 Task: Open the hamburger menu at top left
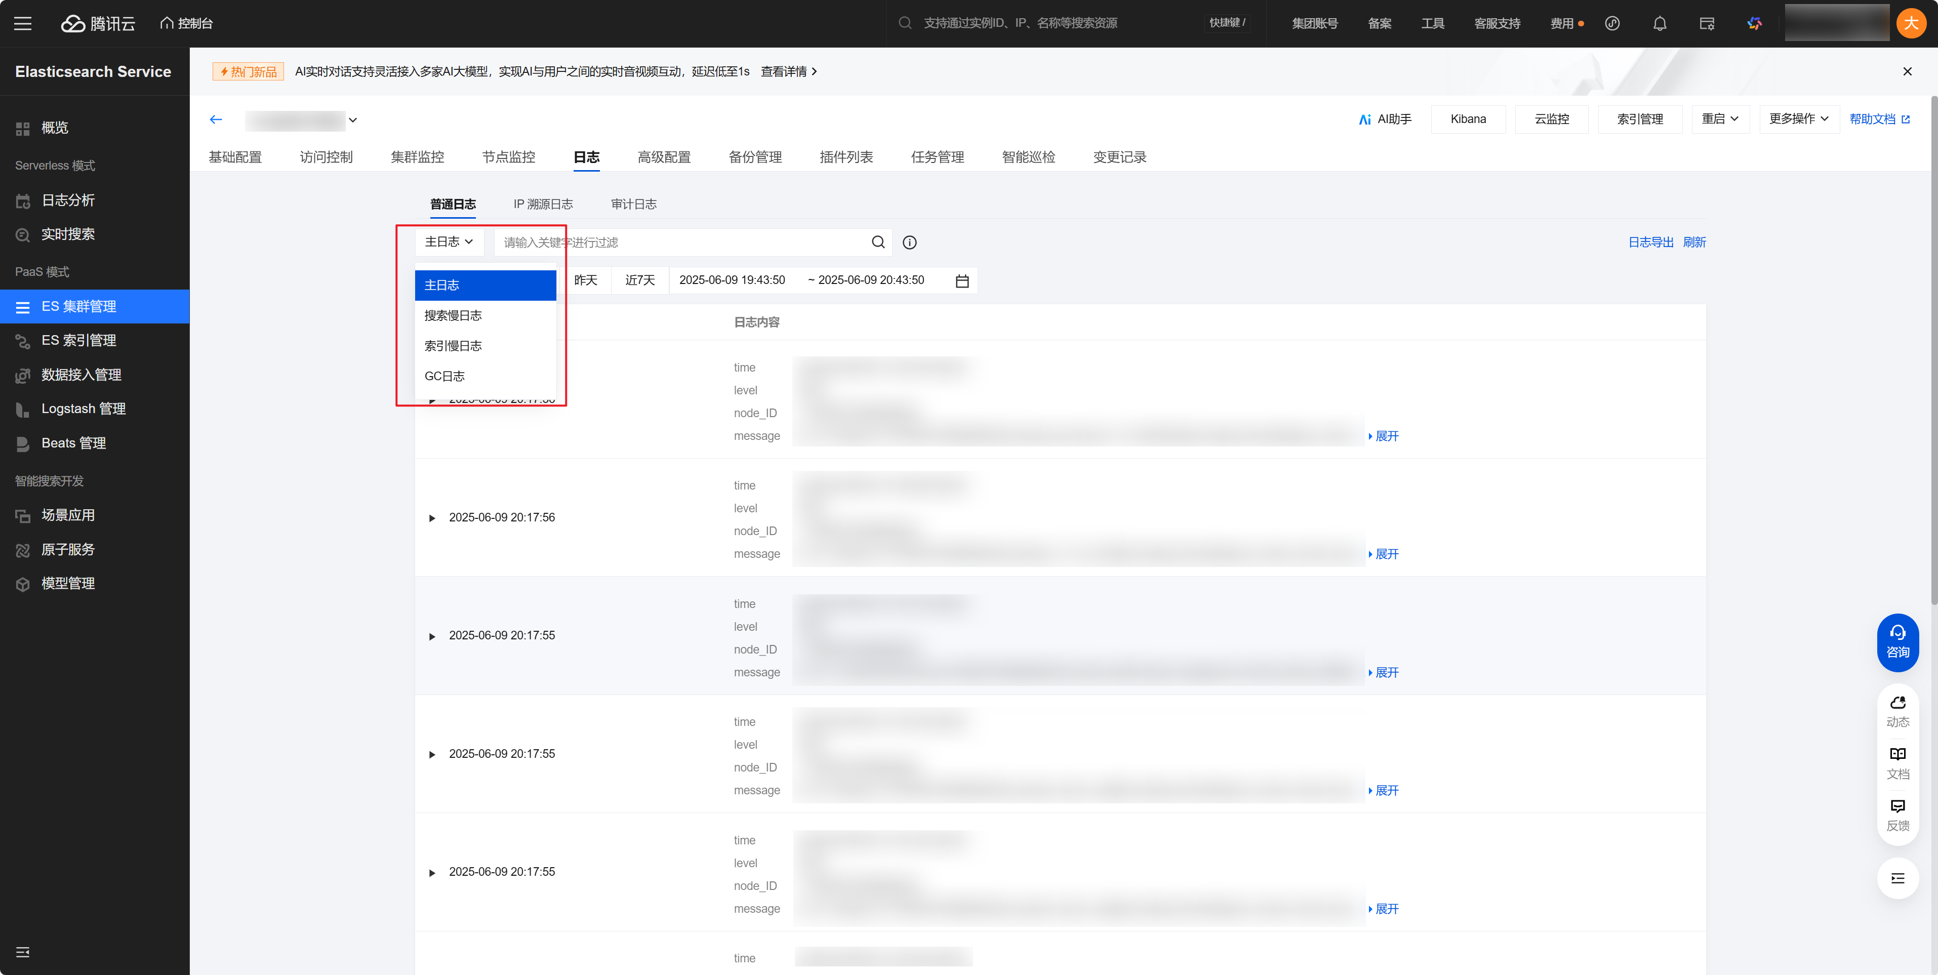click(x=23, y=23)
